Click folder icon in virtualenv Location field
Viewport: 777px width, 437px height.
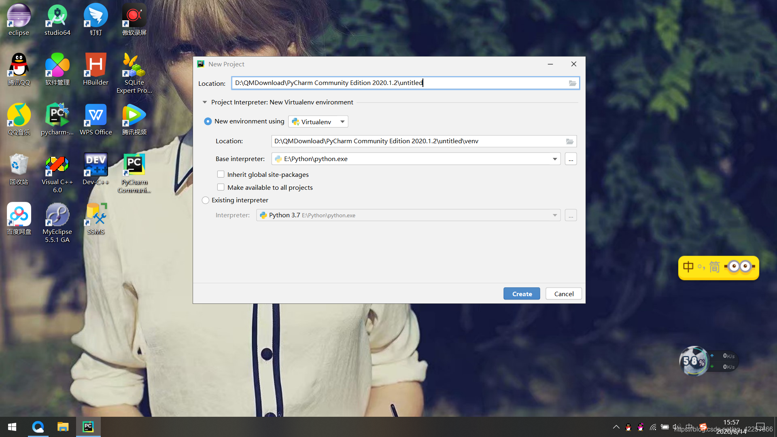pos(569,141)
